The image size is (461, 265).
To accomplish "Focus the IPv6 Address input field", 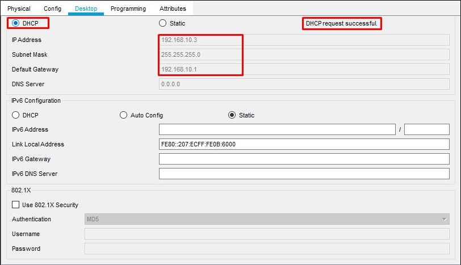I will 277,129.
